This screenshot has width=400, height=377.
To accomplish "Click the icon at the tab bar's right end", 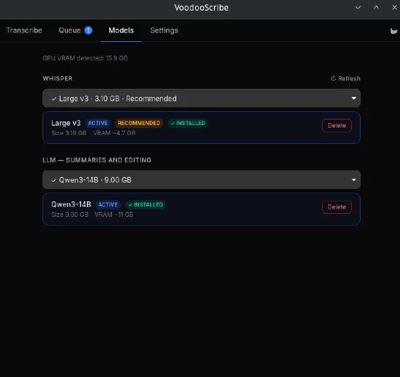I will [393, 31].
